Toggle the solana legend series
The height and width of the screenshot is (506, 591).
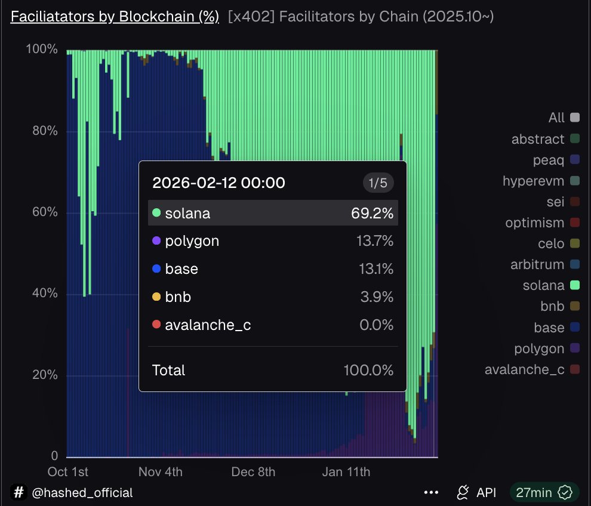[x=551, y=285]
